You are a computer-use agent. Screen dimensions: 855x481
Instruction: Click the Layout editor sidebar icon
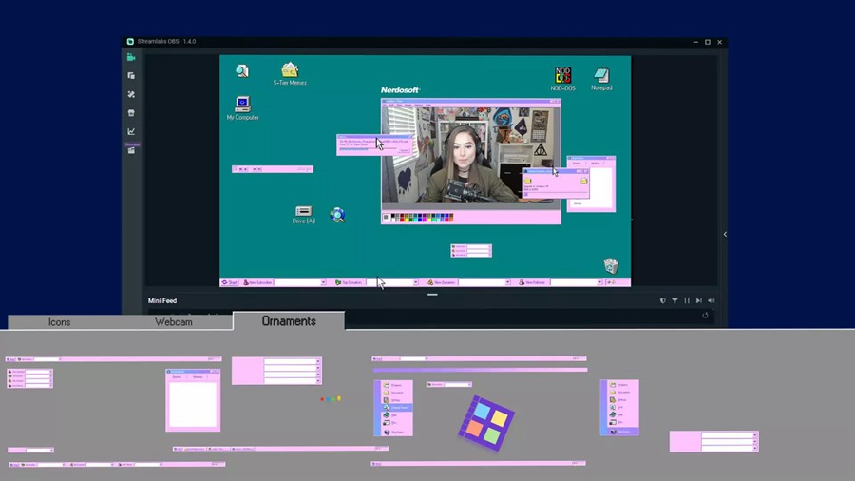[x=131, y=76]
